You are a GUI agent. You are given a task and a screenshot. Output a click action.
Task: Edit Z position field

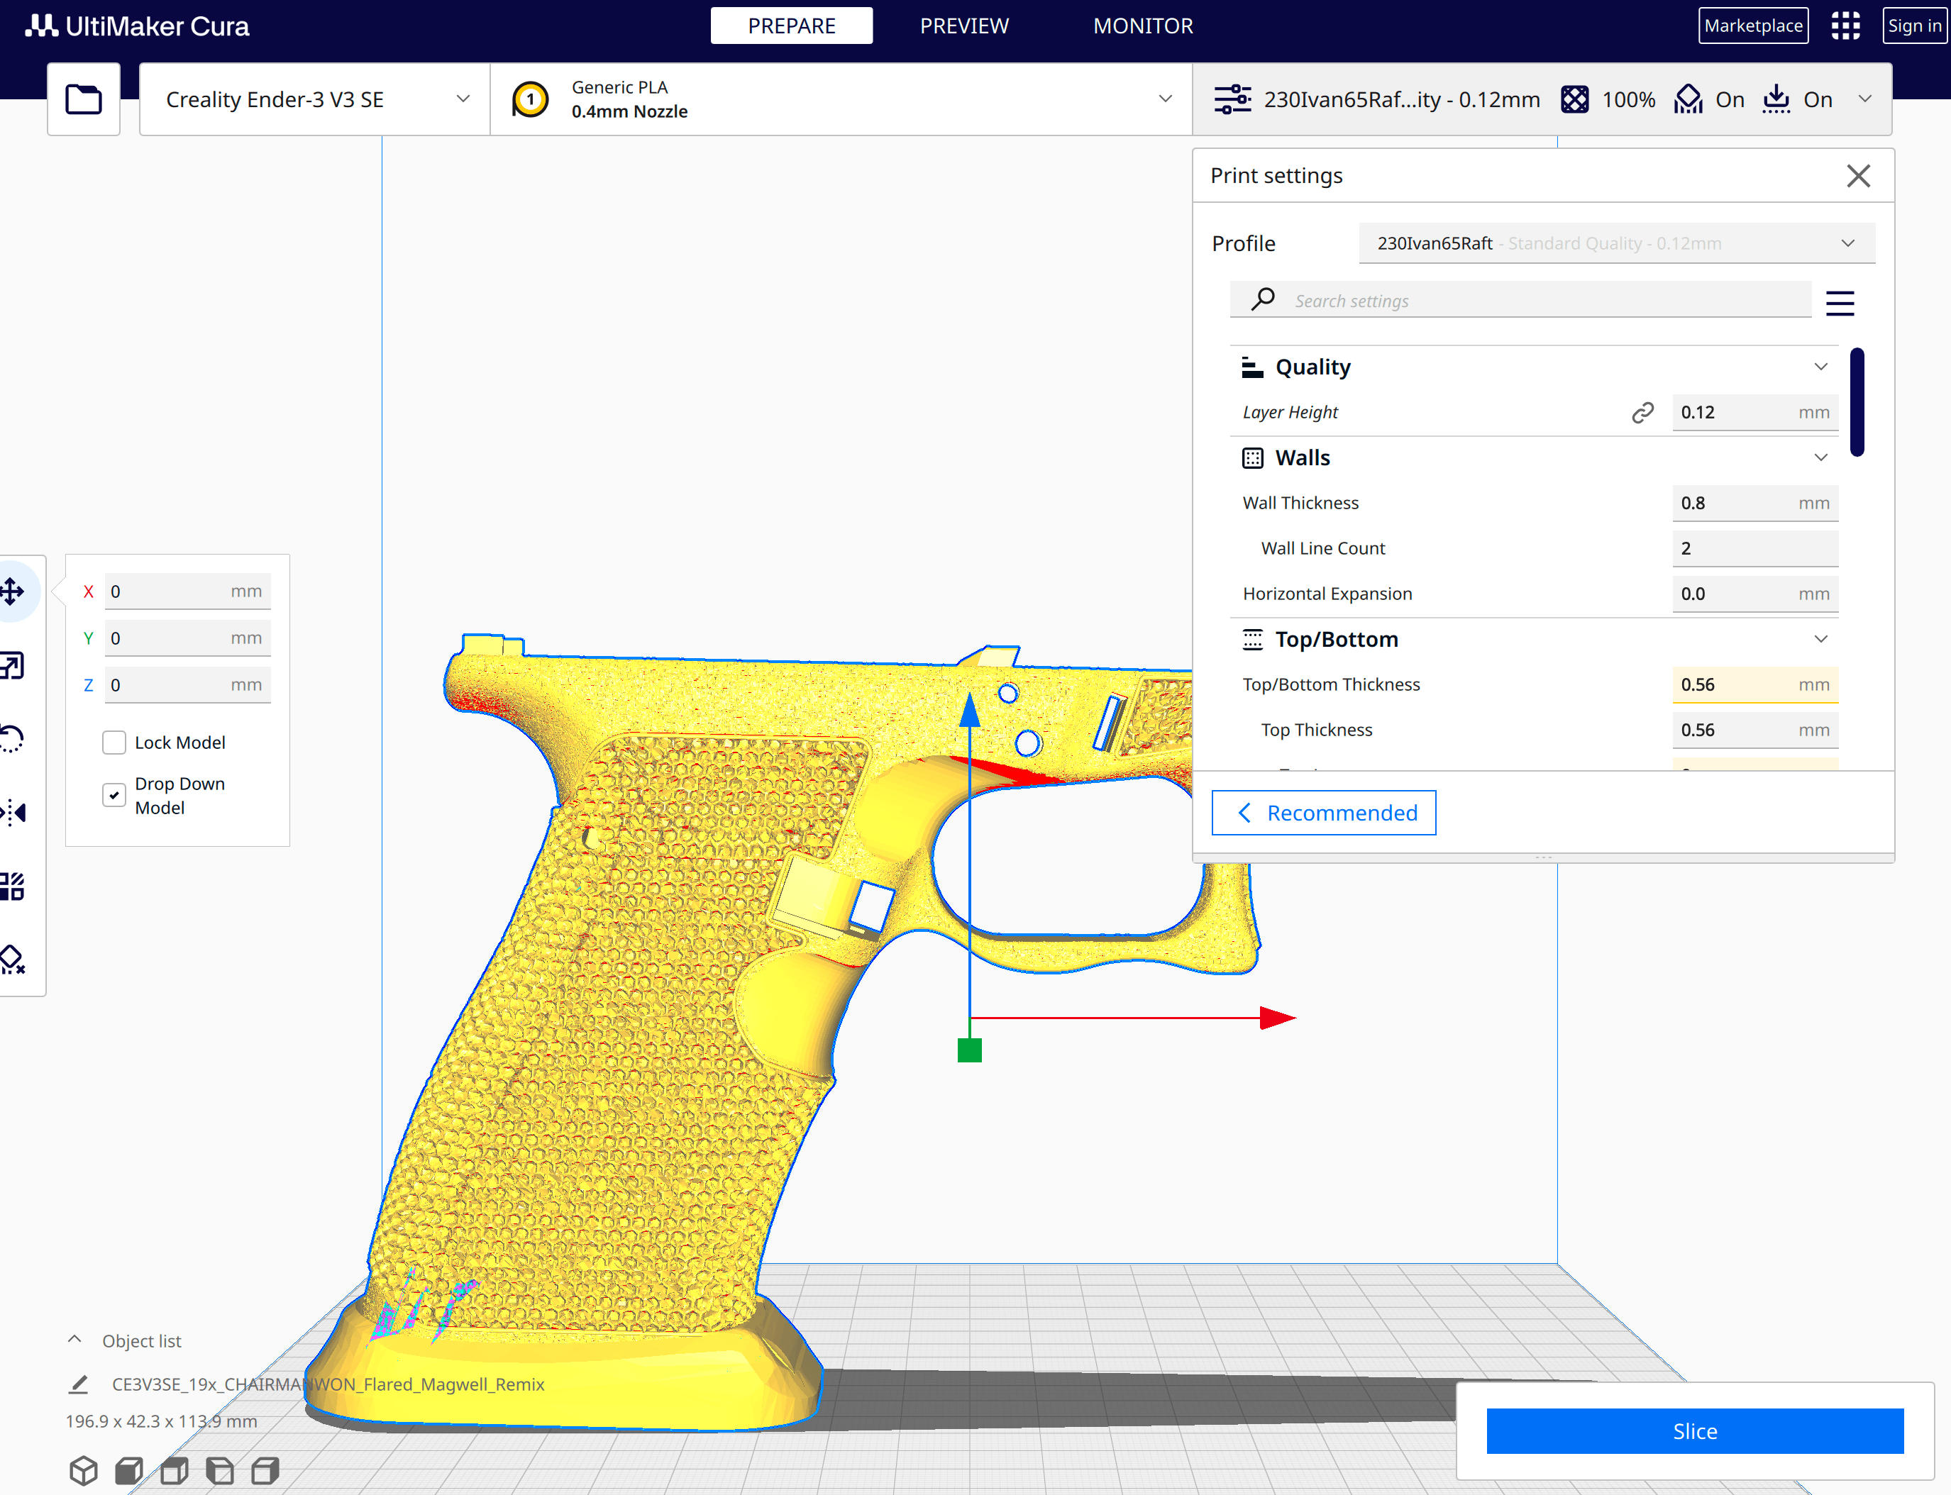(188, 685)
